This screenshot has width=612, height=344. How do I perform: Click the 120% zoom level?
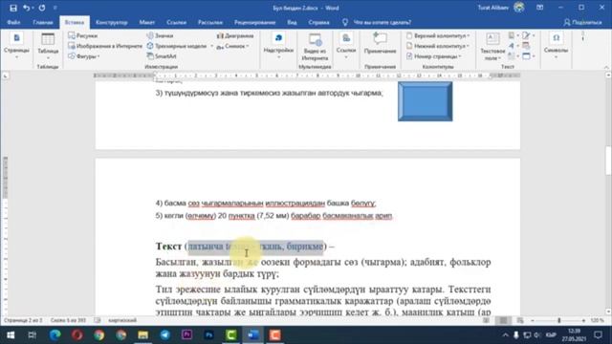click(597, 320)
